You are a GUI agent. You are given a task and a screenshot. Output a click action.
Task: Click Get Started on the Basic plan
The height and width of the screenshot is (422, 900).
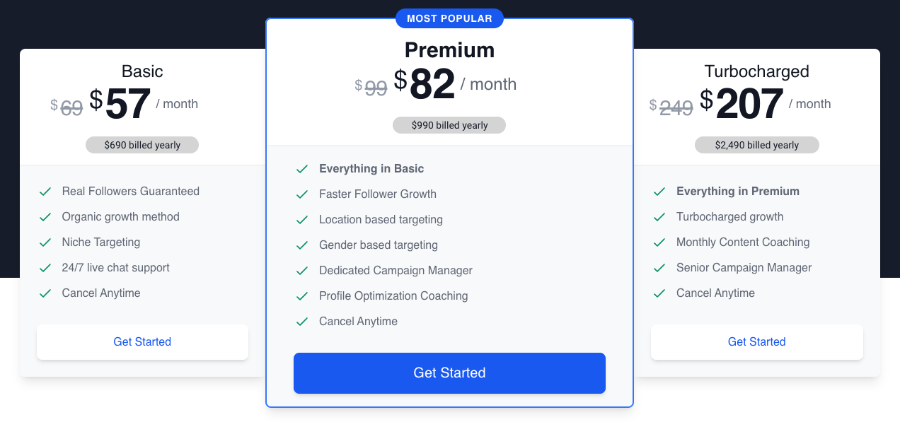(x=142, y=341)
